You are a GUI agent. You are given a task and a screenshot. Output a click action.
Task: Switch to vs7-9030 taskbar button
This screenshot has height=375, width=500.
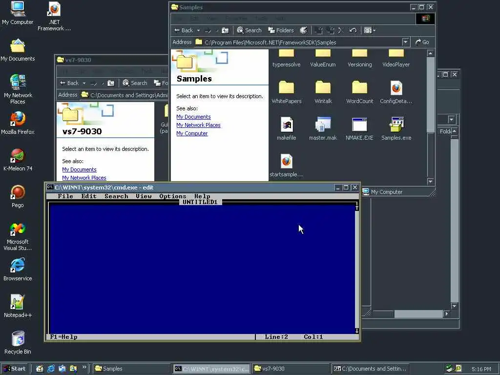pyautogui.click(x=291, y=369)
